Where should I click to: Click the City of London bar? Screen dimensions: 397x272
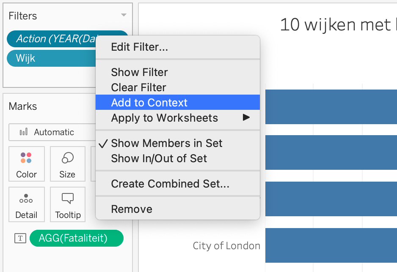coord(330,245)
